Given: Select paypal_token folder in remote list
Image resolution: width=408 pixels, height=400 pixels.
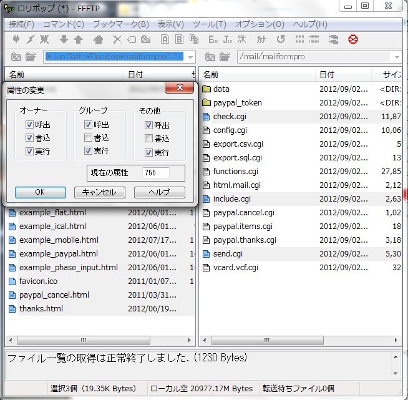Looking at the screenshot, I should click(237, 103).
